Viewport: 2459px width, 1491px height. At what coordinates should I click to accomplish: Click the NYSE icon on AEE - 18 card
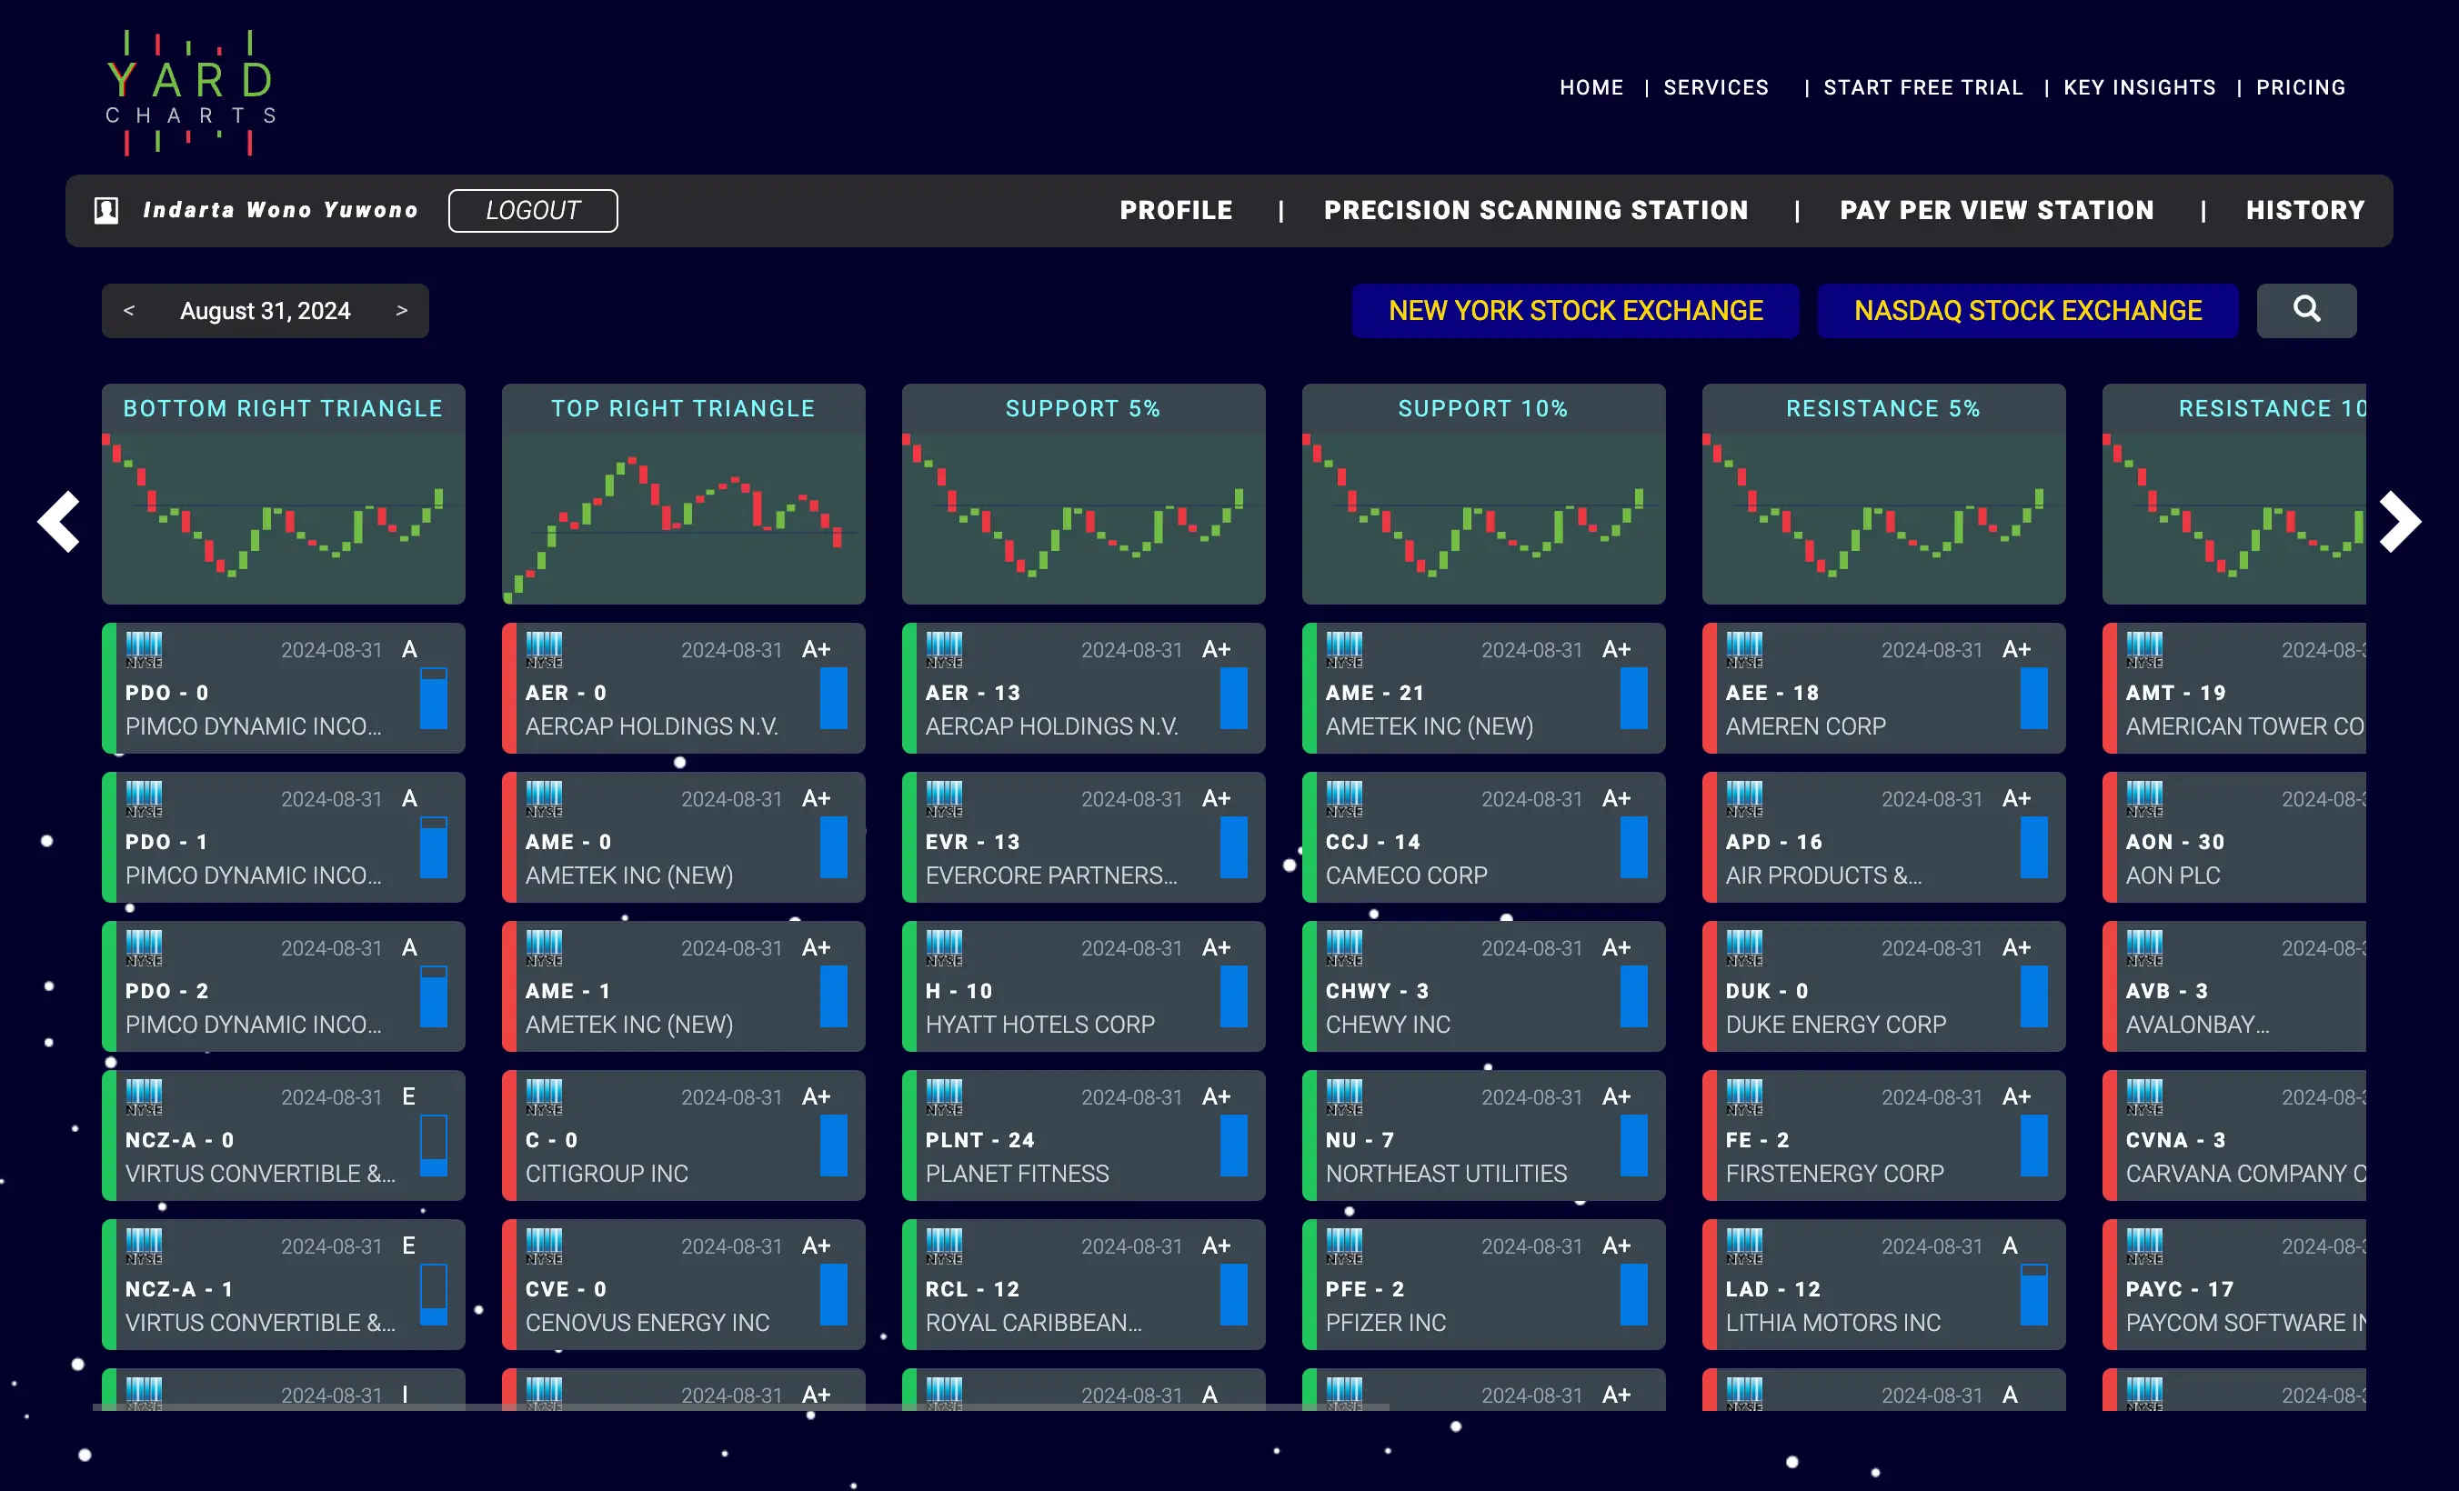1744,650
